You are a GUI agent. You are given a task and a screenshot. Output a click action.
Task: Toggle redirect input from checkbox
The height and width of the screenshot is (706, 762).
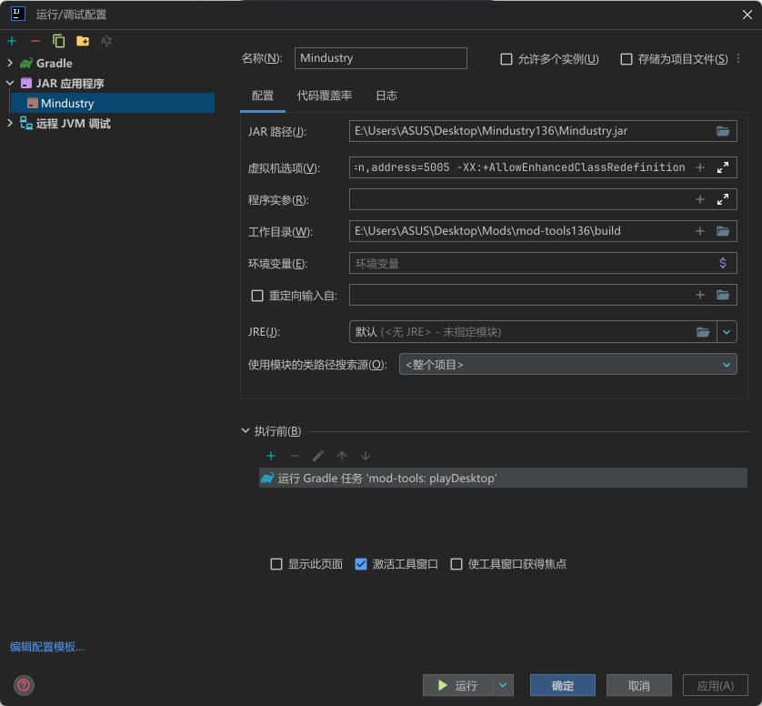coord(257,296)
